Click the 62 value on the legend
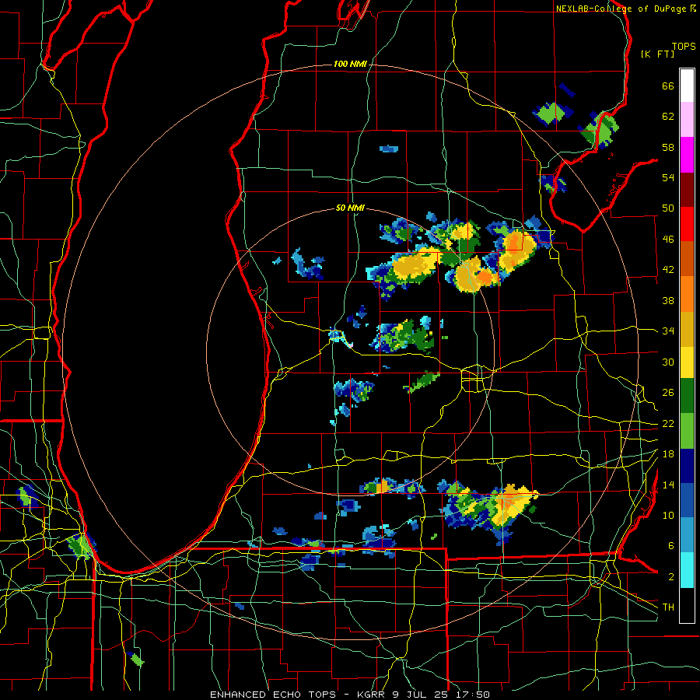700x700 pixels. [668, 117]
